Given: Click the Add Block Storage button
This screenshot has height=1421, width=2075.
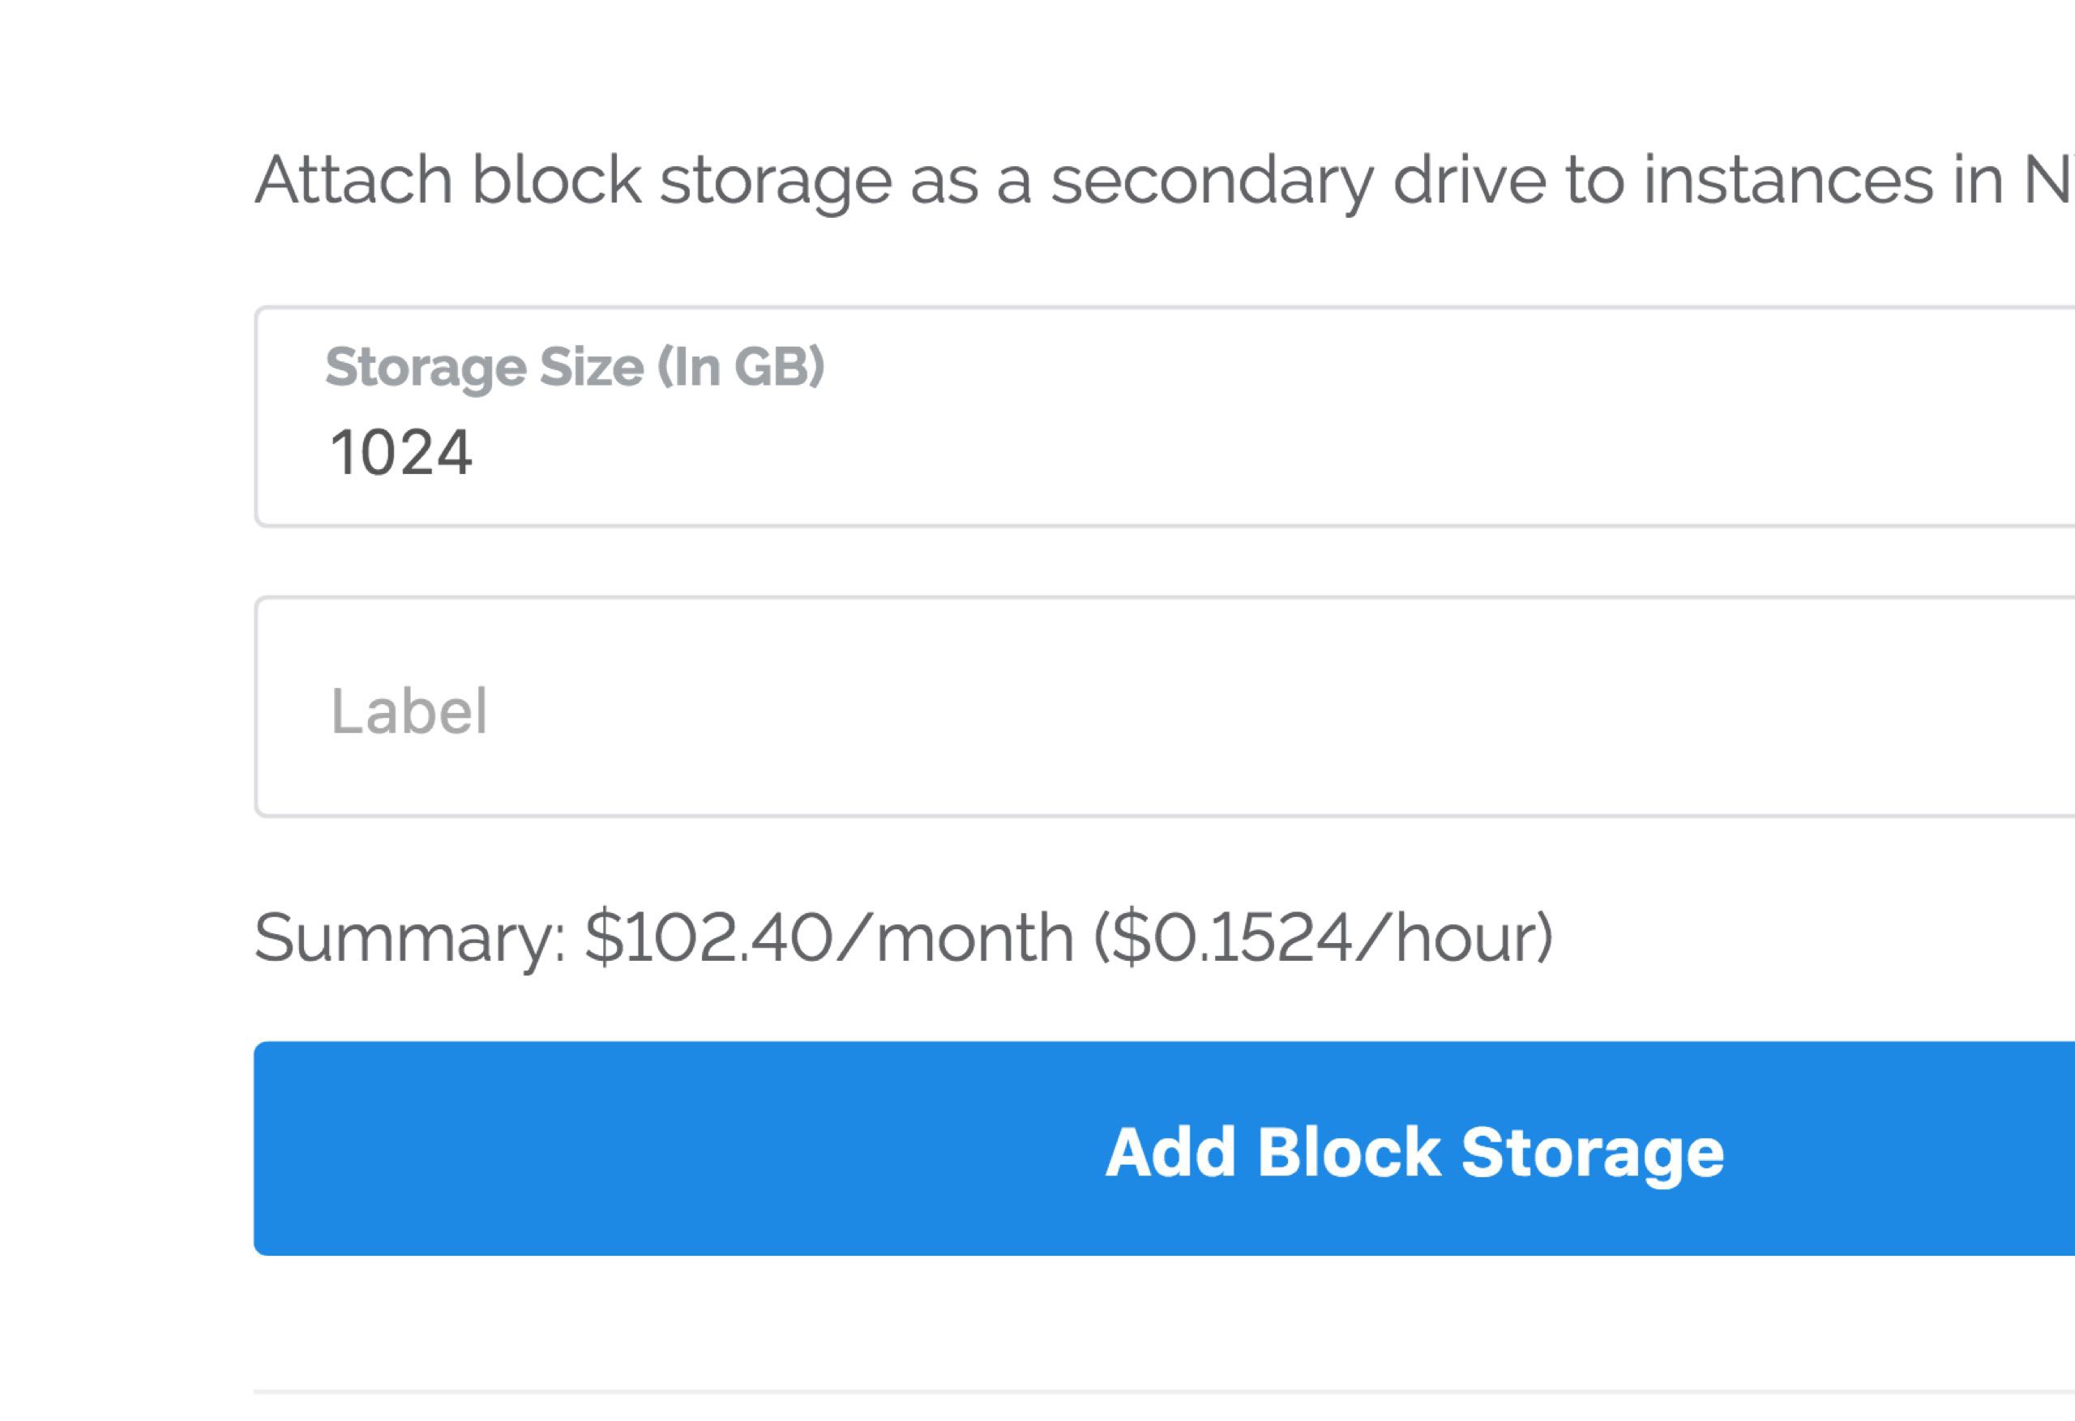Looking at the screenshot, I should pos(1414,1151).
